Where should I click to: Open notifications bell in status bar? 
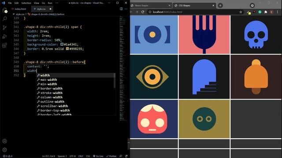click(x=126, y=156)
